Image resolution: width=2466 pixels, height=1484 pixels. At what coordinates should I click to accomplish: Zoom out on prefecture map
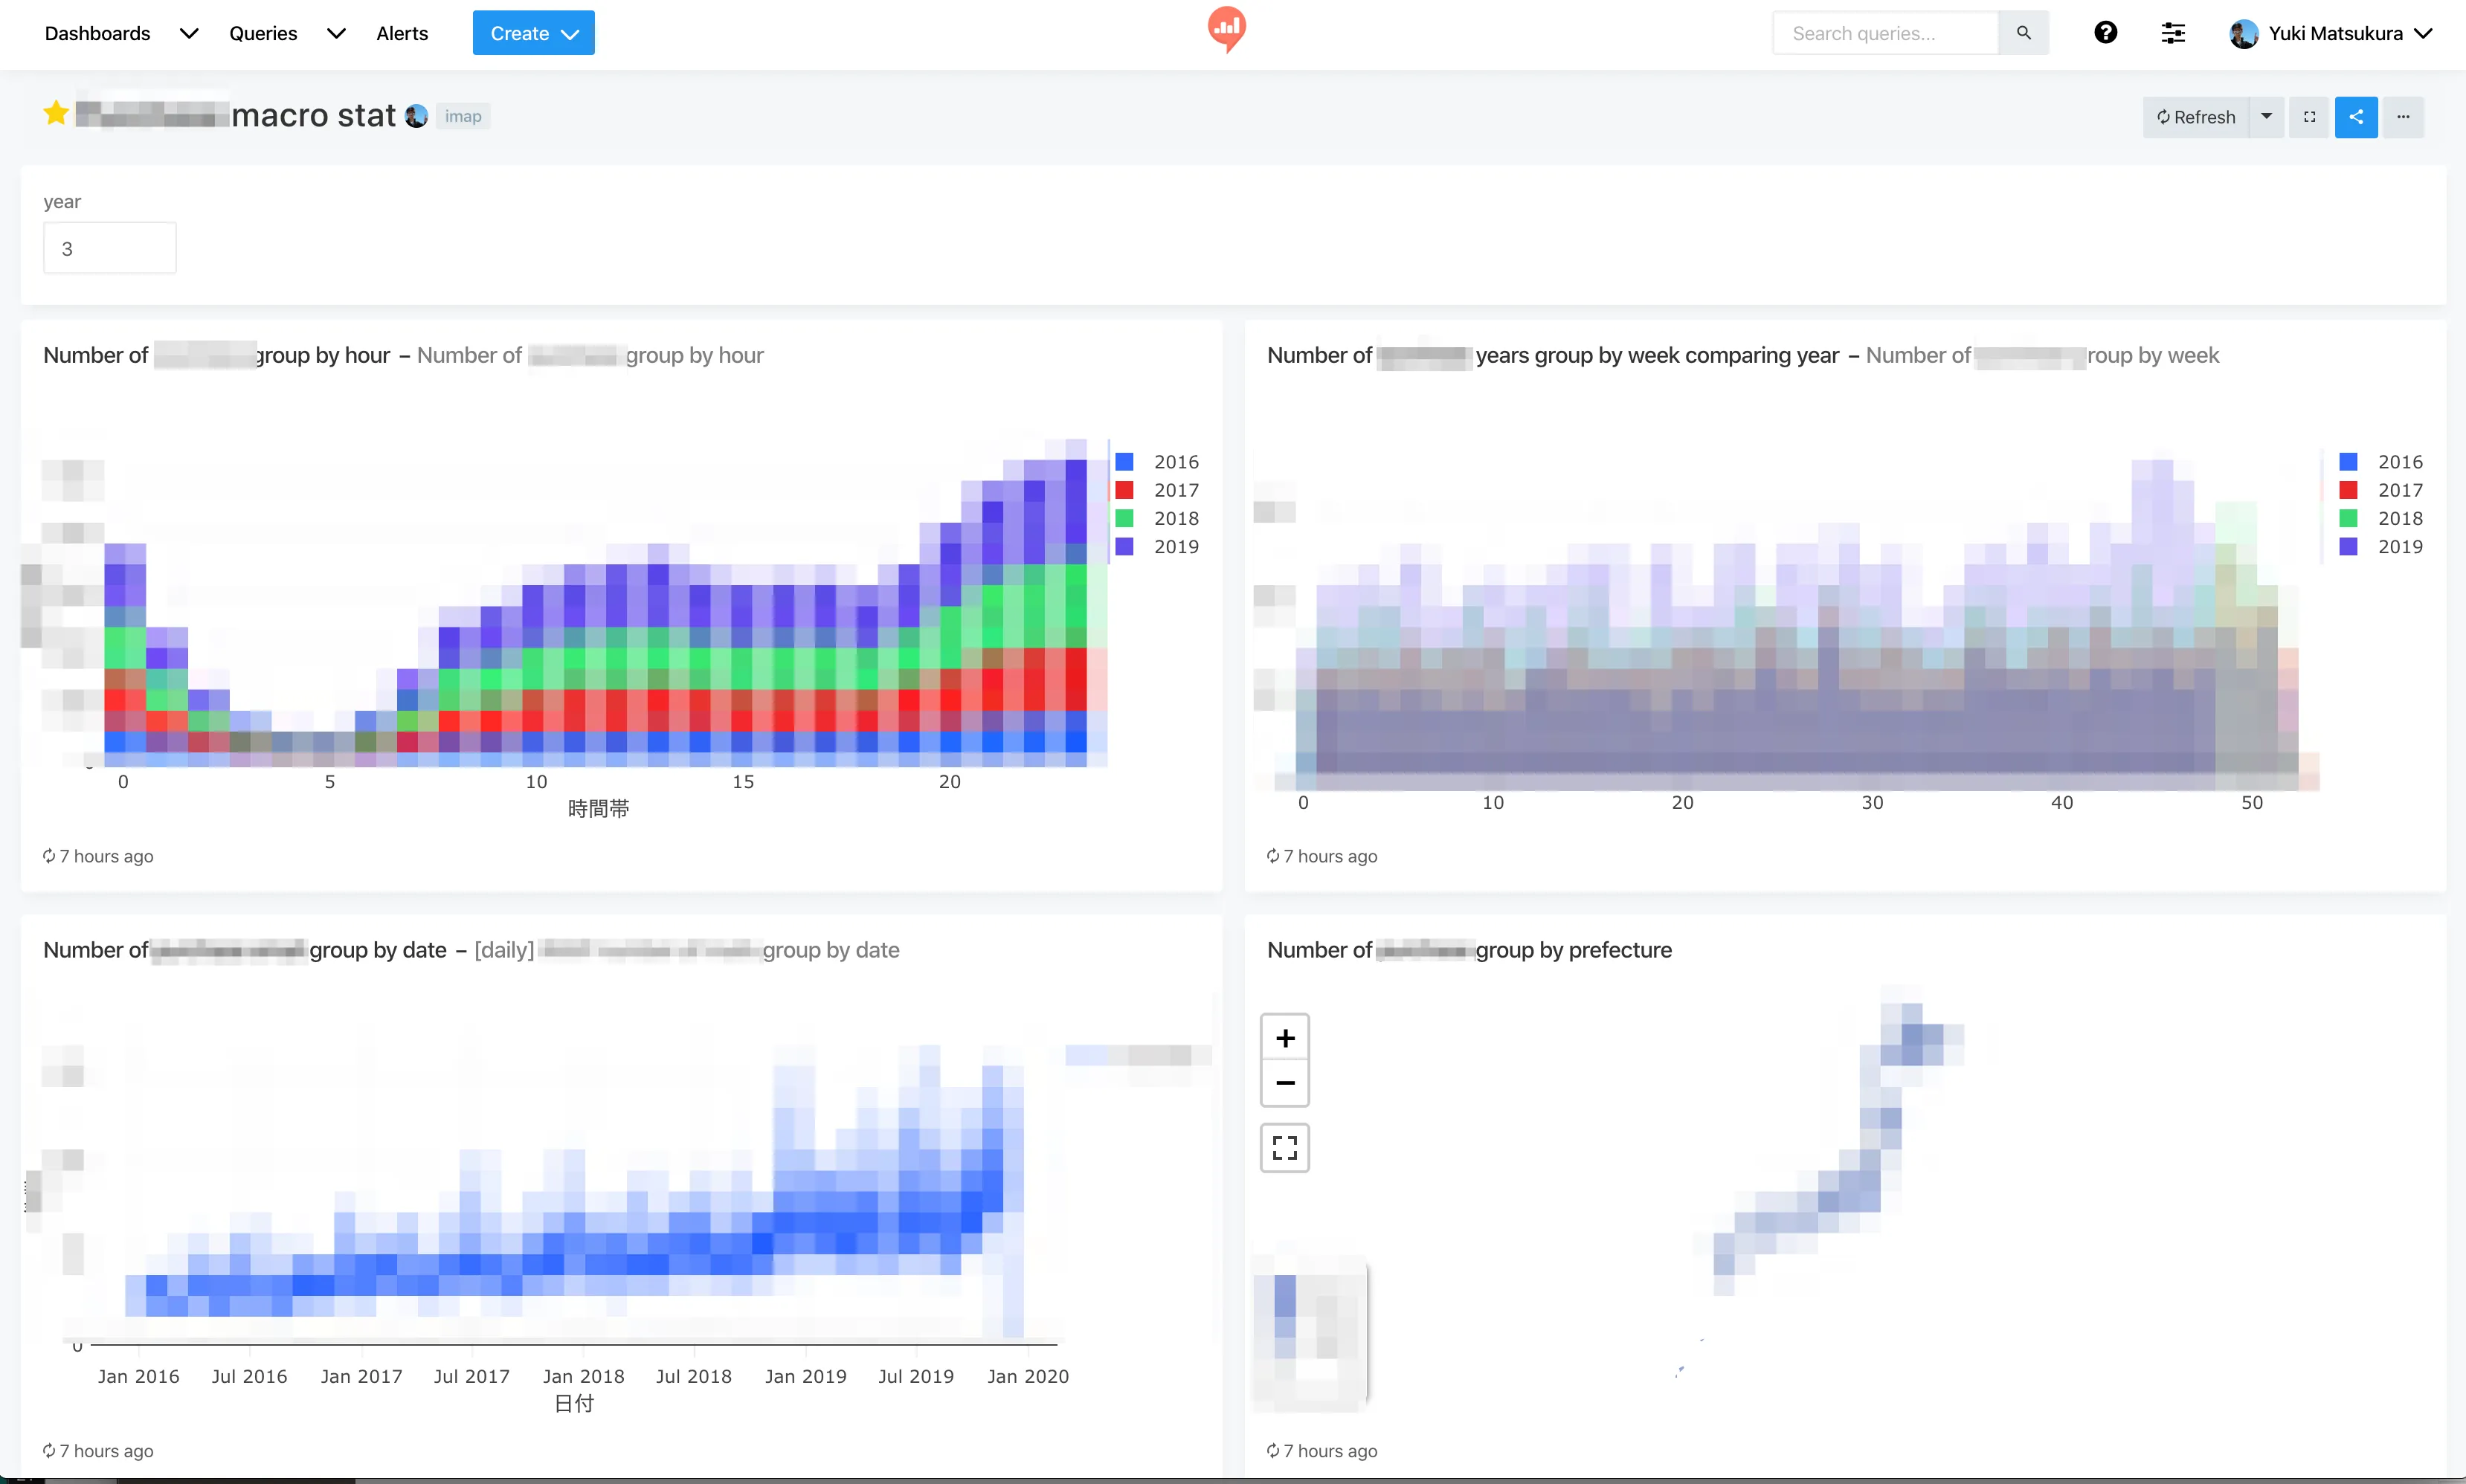(x=1284, y=1083)
